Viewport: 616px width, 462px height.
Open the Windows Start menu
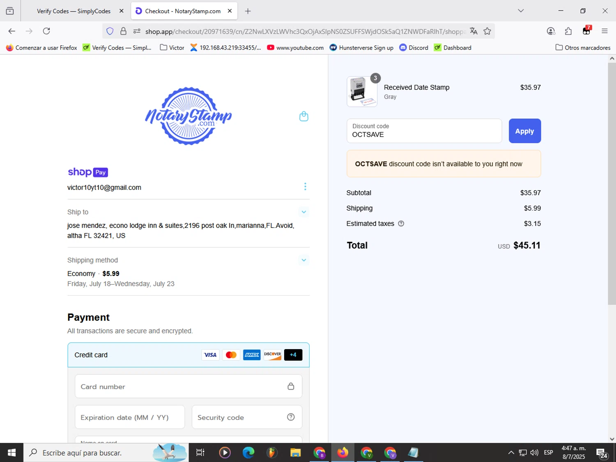click(11, 453)
